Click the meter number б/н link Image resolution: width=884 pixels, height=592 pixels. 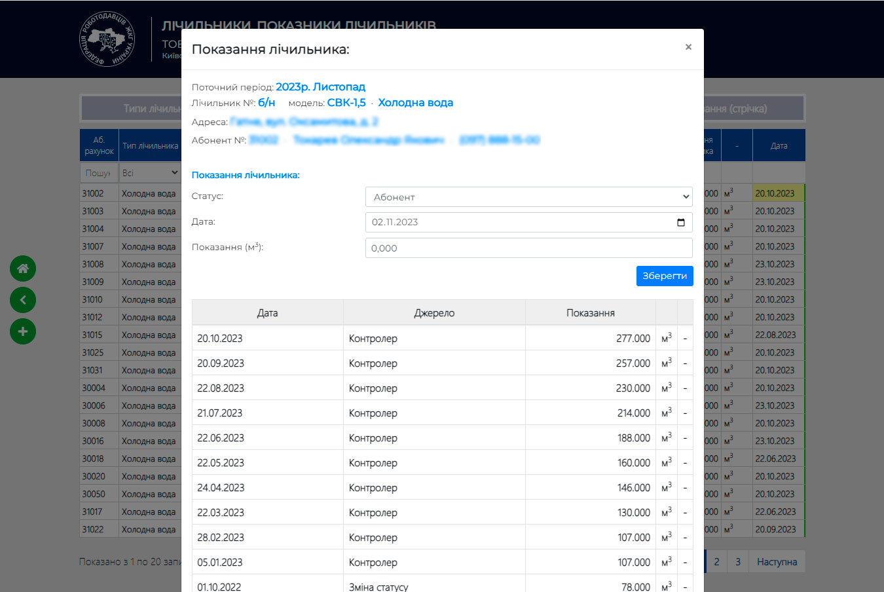pos(267,103)
